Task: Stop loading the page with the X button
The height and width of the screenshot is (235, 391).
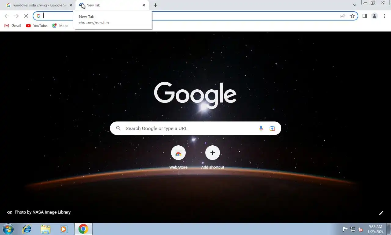Action: (x=26, y=16)
